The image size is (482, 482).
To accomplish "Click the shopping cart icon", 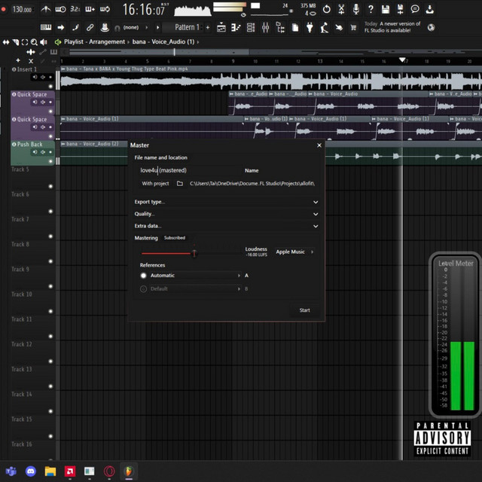I will [353, 28].
